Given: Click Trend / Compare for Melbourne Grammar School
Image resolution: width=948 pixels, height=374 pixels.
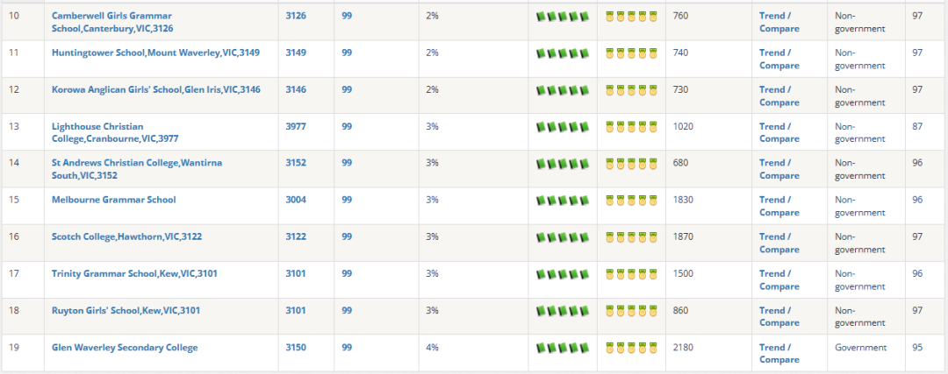Looking at the screenshot, I should [779, 207].
